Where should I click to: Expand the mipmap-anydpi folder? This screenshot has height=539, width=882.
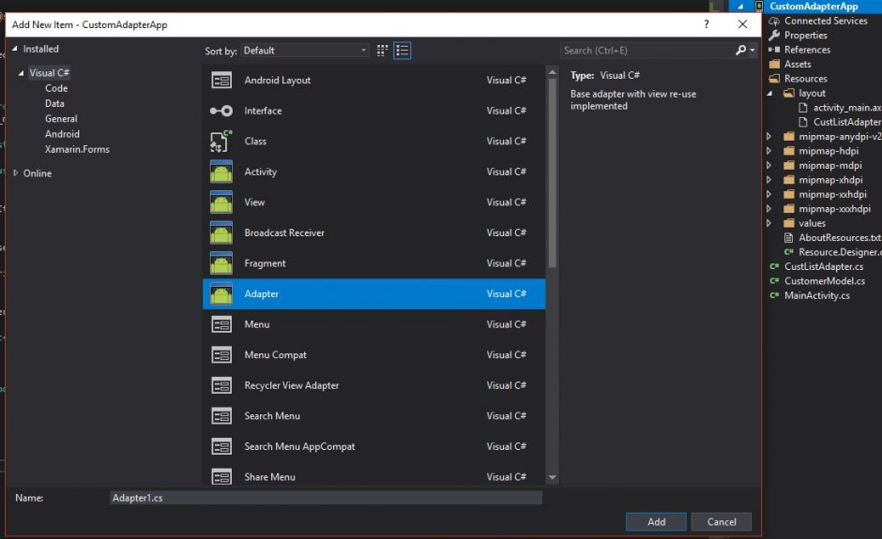point(769,137)
